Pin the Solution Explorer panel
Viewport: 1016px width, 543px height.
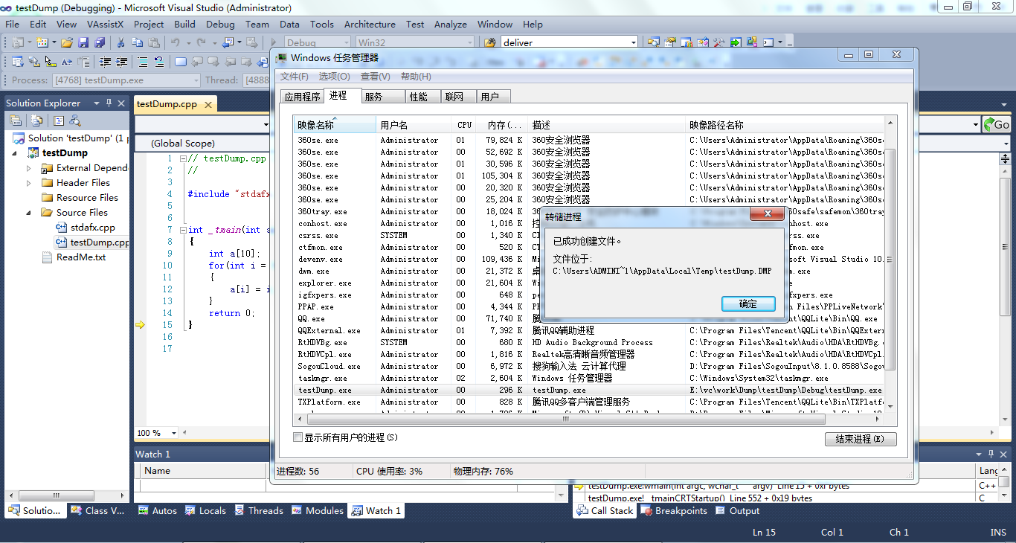(109, 103)
